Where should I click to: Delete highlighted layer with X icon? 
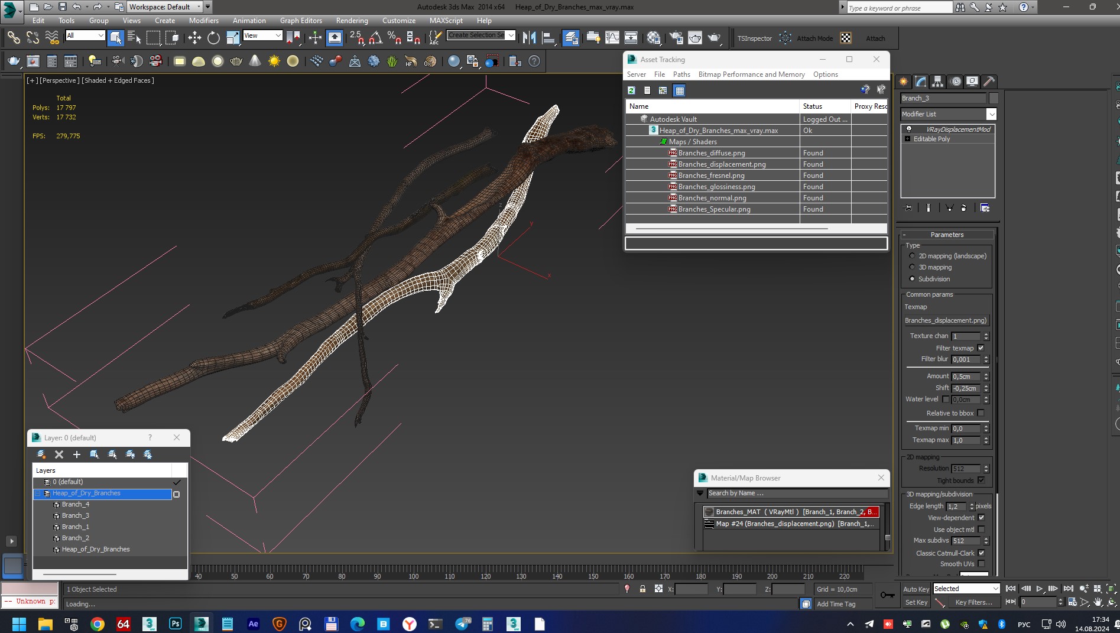(x=59, y=455)
